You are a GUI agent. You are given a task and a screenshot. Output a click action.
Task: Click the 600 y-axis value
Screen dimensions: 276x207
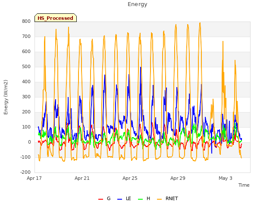(x=26, y=52)
